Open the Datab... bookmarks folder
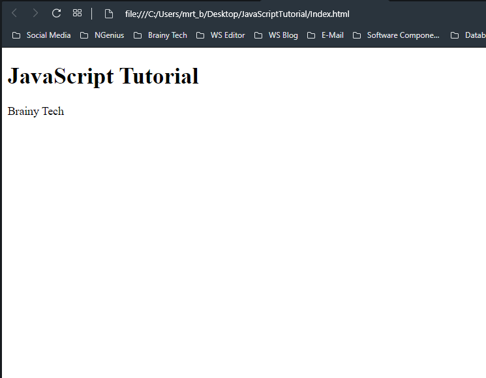 click(468, 35)
